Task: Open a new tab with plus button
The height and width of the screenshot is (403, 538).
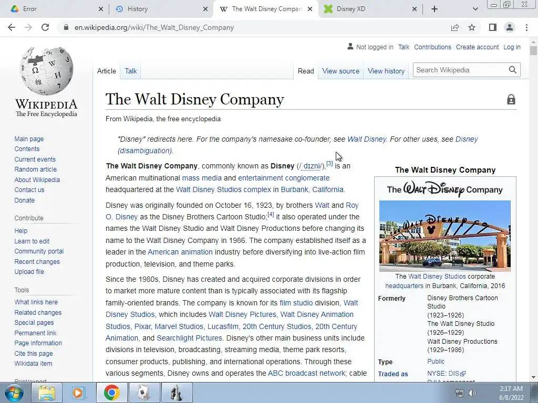Action: [x=434, y=9]
